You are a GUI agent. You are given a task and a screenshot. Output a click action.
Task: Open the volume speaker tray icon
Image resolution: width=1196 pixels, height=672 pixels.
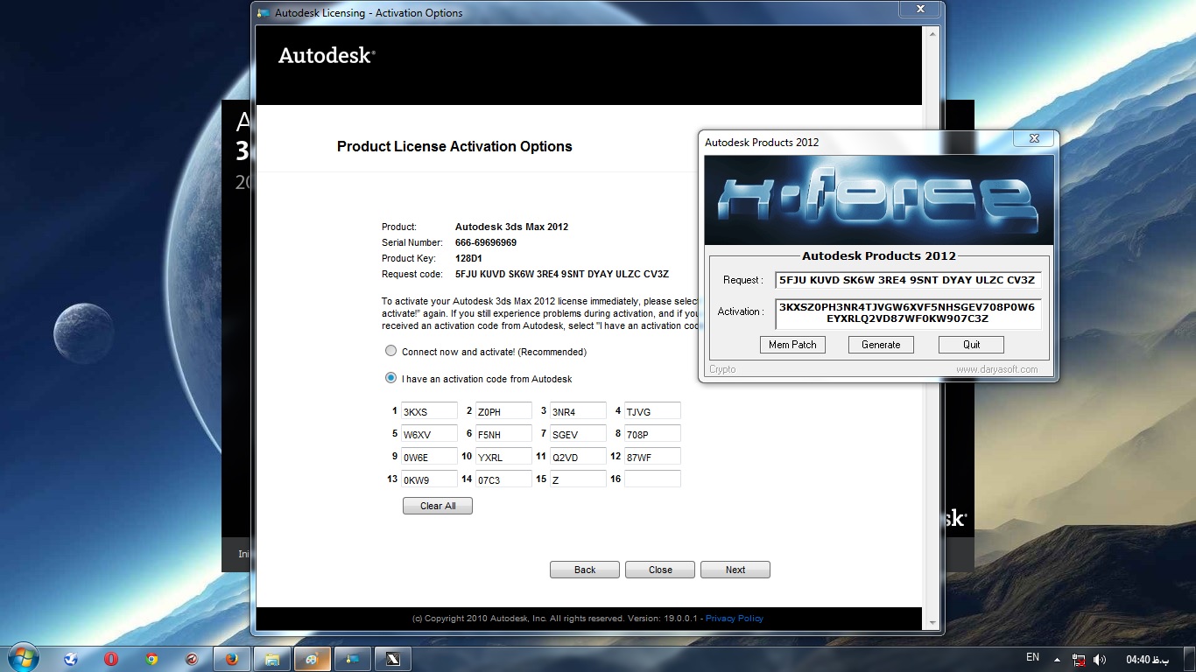tap(1100, 659)
